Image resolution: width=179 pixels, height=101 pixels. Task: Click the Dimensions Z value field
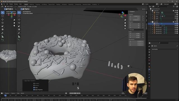[136, 45]
